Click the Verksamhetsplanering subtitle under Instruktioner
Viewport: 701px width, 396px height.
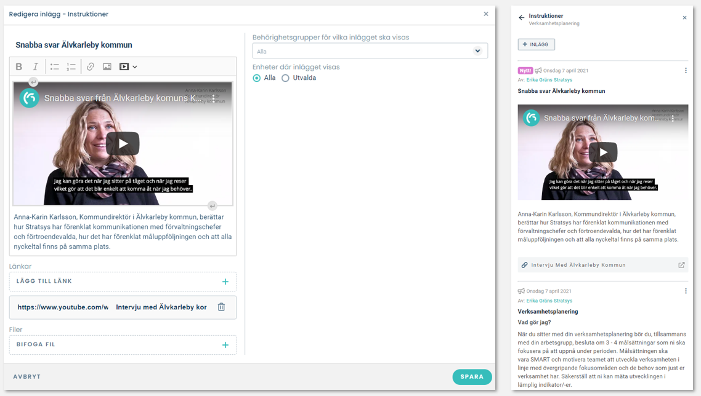tap(554, 23)
